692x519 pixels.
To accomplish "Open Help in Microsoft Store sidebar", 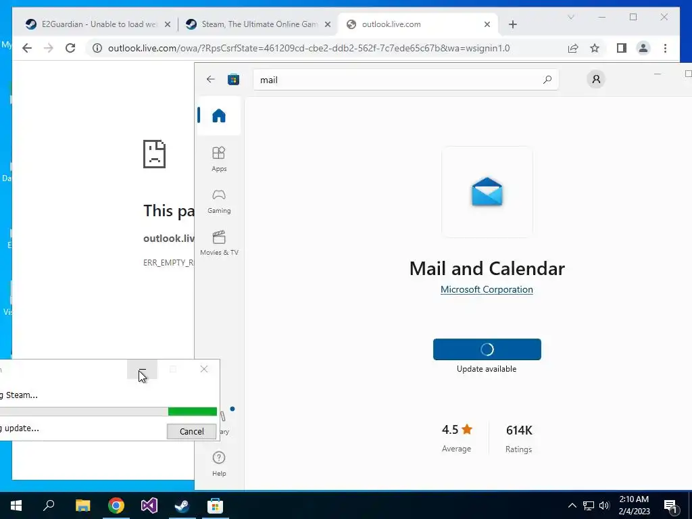I will [x=219, y=464].
